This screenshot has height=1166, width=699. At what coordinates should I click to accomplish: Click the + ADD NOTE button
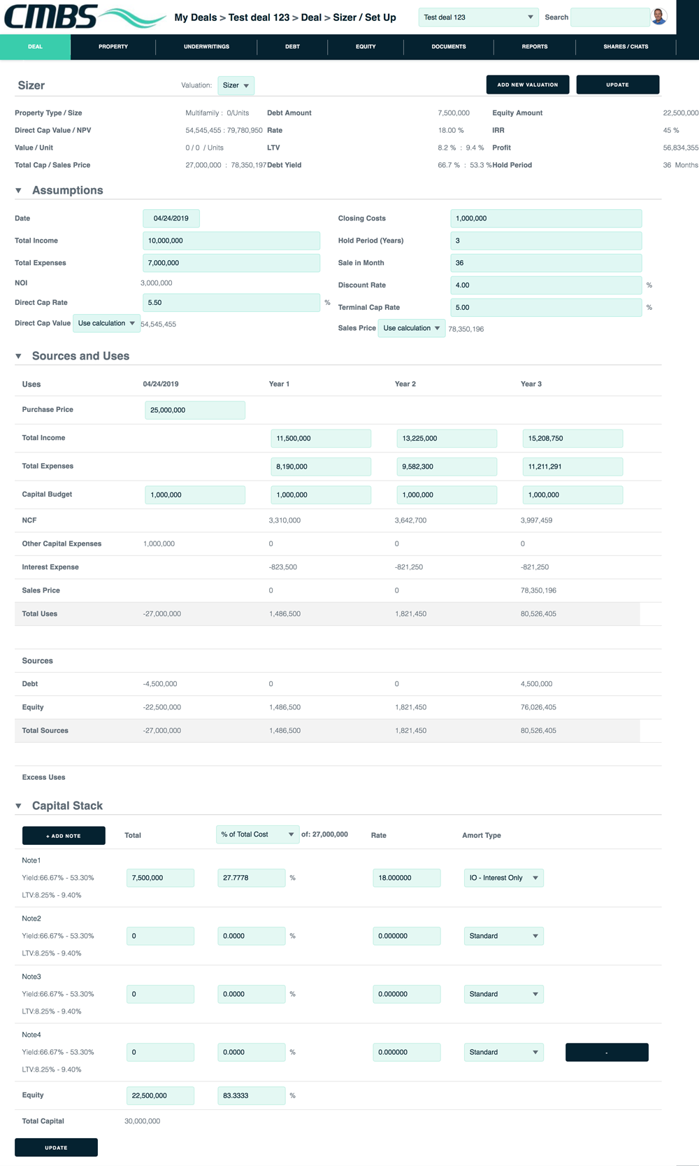click(x=64, y=836)
